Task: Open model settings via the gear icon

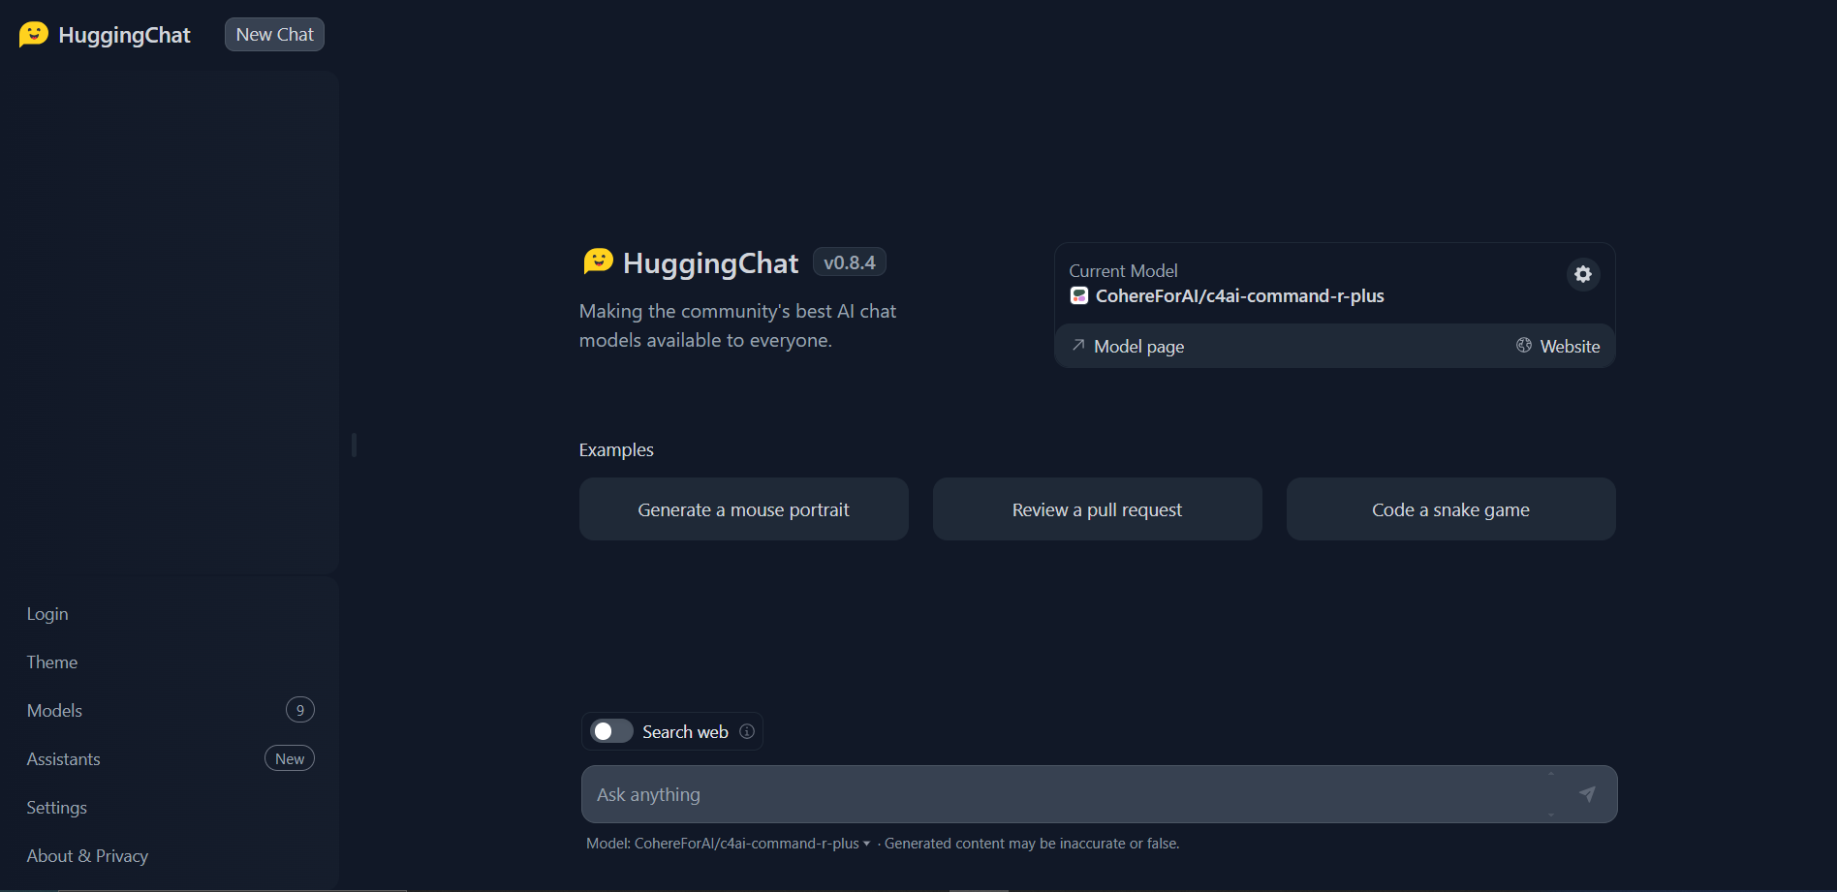Action: [x=1582, y=274]
